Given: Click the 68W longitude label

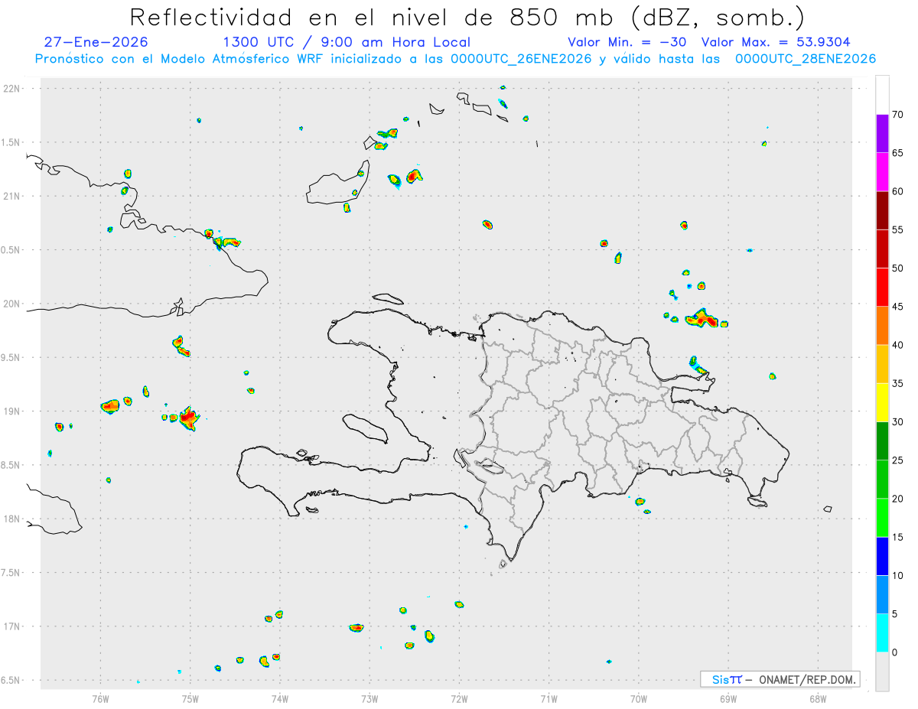Looking at the screenshot, I should click(818, 699).
